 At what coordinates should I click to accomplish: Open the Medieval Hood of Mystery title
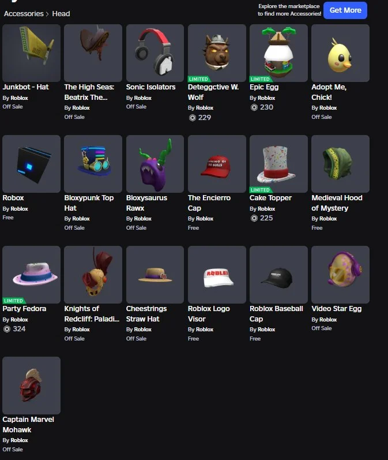(337, 203)
